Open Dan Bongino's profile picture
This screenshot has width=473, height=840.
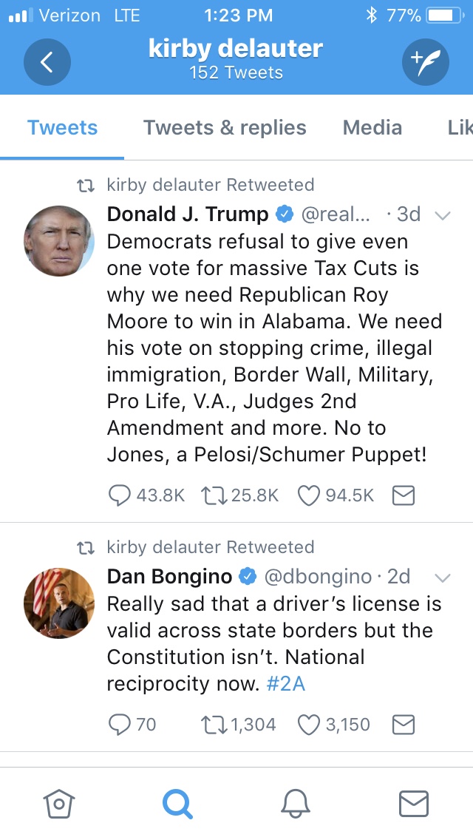tap(59, 603)
